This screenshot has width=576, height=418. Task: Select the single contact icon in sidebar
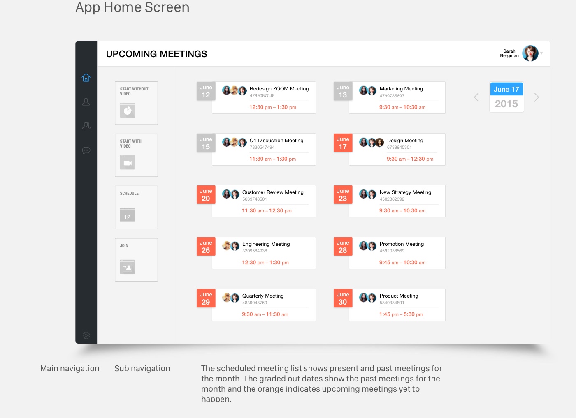(86, 102)
